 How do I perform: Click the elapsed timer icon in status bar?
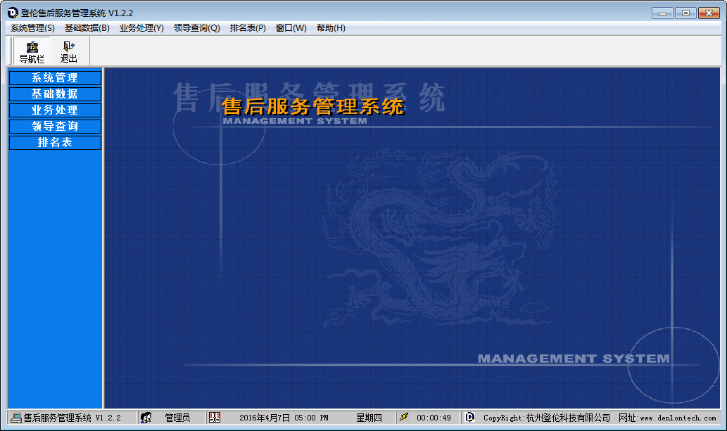point(403,418)
